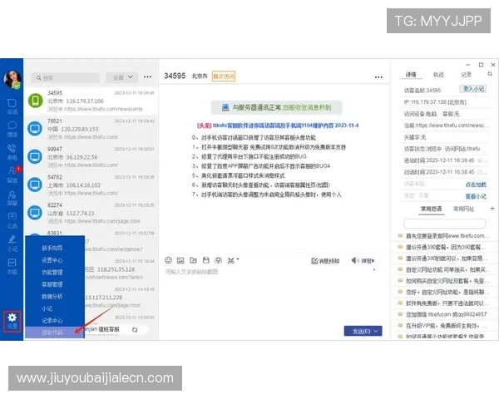Switch to the 详情 details tab
499x399 pixels.
[411, 75]
